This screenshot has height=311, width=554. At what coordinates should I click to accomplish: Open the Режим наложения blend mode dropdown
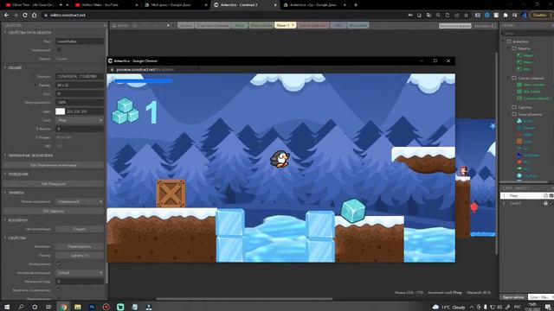[80, 201]
